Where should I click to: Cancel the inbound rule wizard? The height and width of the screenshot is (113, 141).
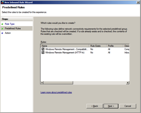click(x=128, y=106)
